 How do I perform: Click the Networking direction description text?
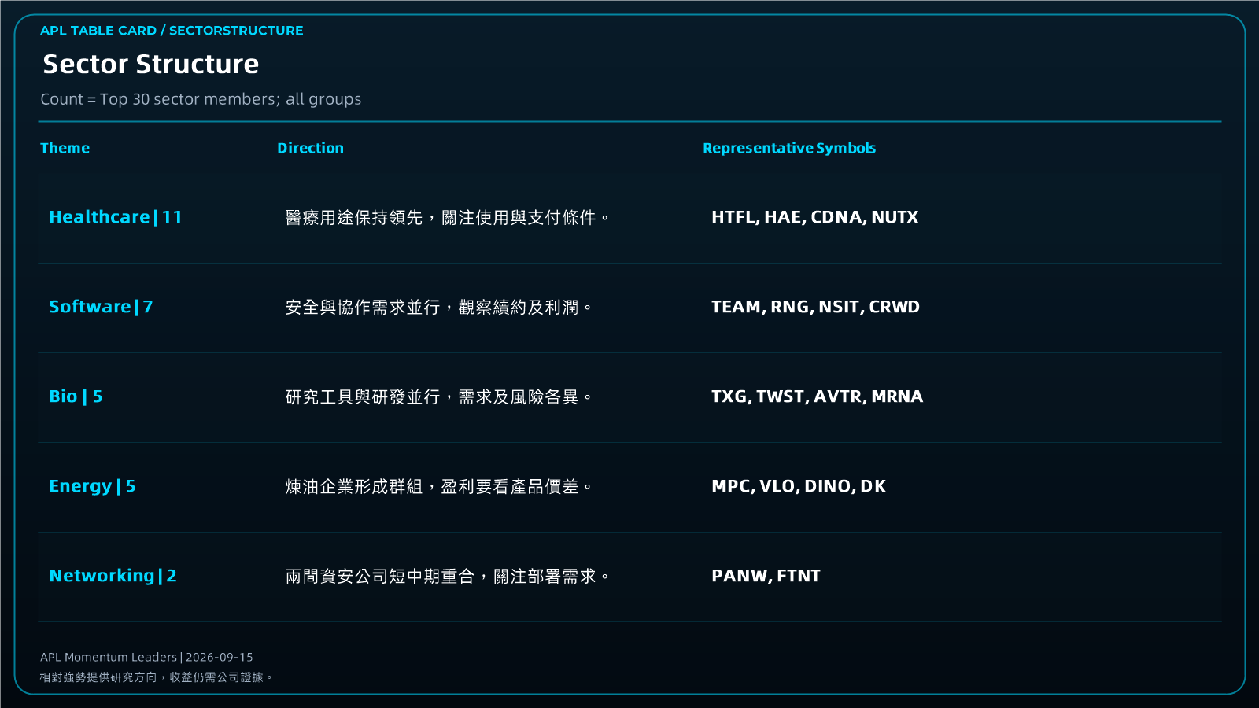(447, 577)
